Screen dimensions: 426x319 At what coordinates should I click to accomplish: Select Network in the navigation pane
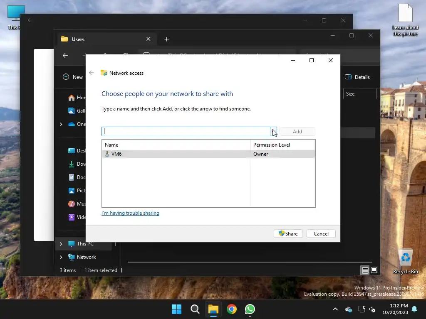coord(82,257)
